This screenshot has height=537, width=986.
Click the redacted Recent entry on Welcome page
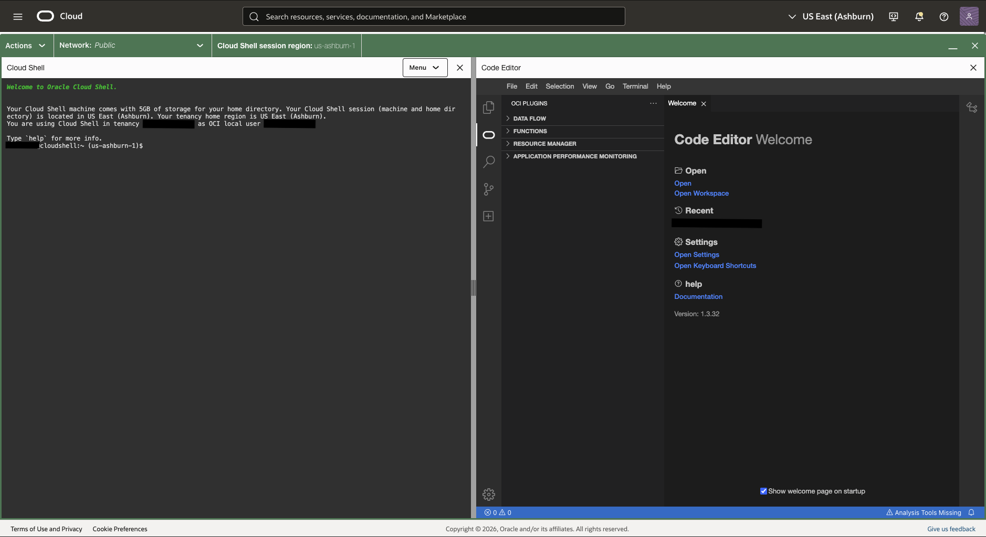(717, 223)
